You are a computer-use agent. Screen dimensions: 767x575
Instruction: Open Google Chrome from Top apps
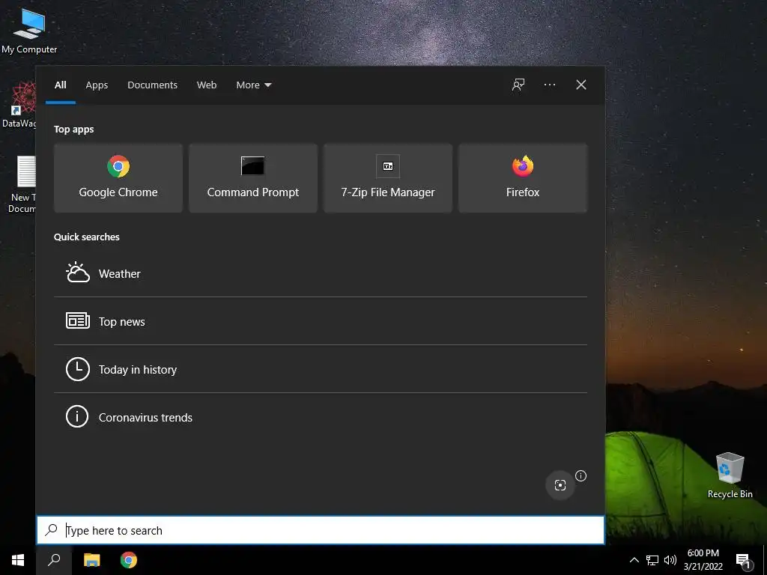coord(118,178)
